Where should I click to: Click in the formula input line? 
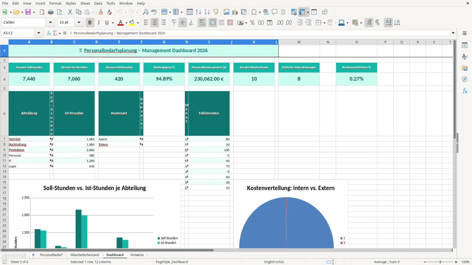(x=260, y=33)
